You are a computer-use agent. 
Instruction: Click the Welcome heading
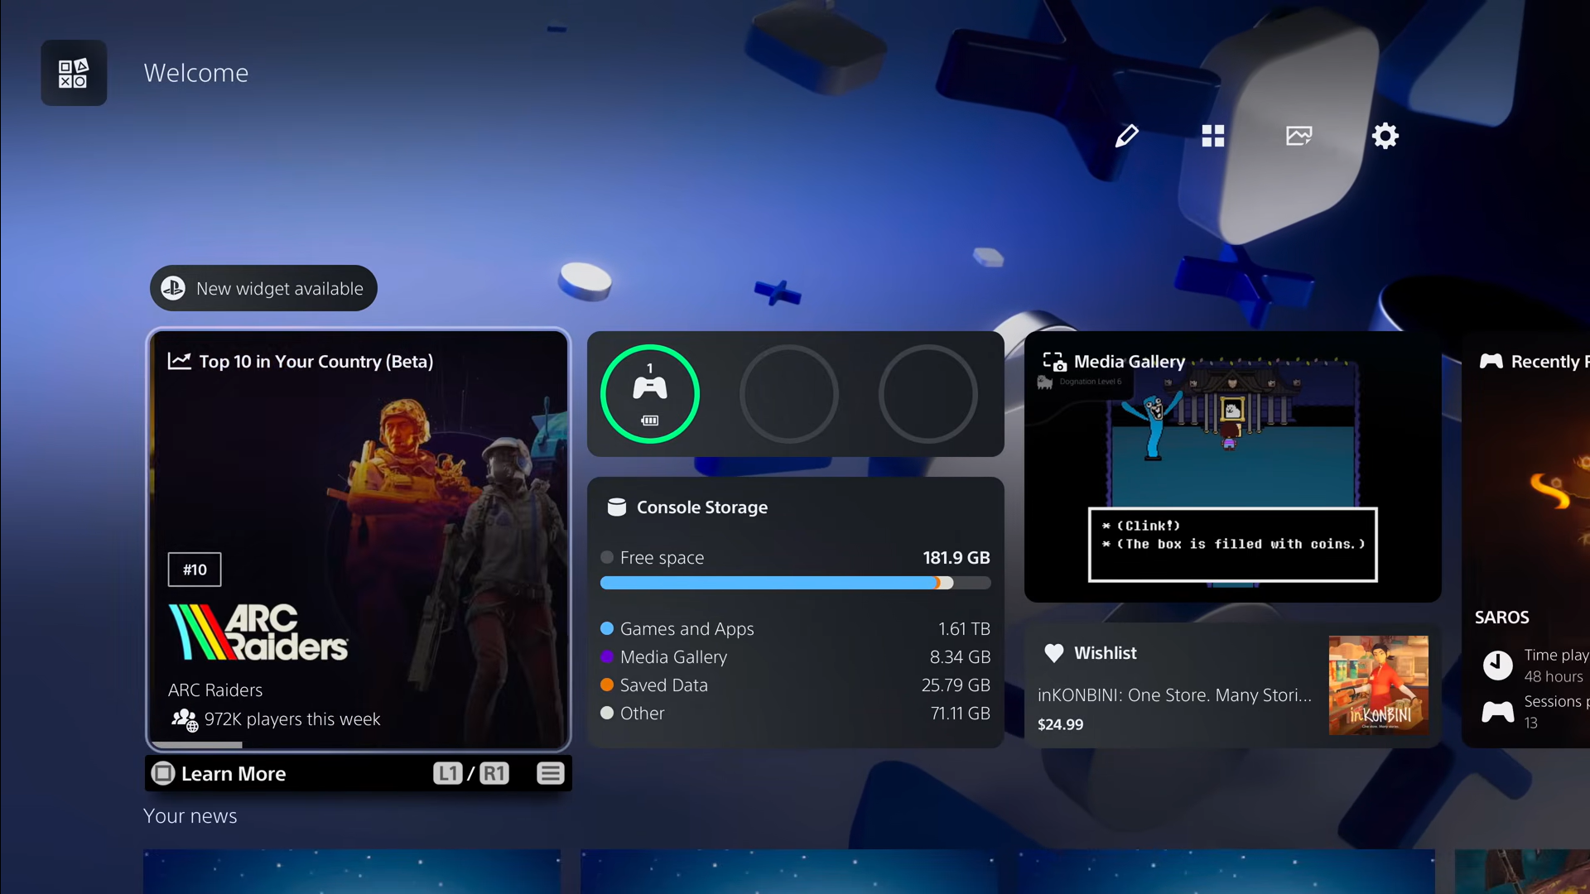(x=196, y=73)
